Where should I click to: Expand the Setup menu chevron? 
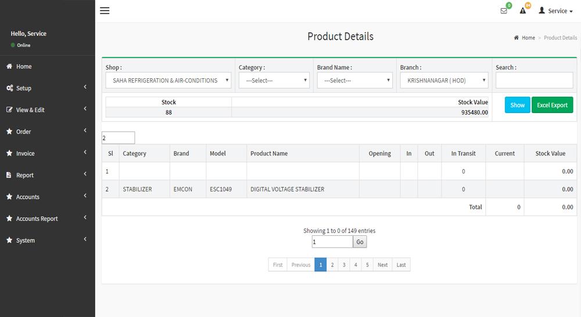(85, 87)
